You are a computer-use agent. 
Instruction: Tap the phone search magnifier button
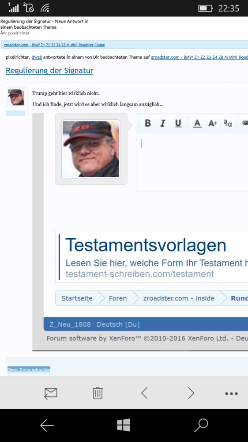tap(201, 425)
